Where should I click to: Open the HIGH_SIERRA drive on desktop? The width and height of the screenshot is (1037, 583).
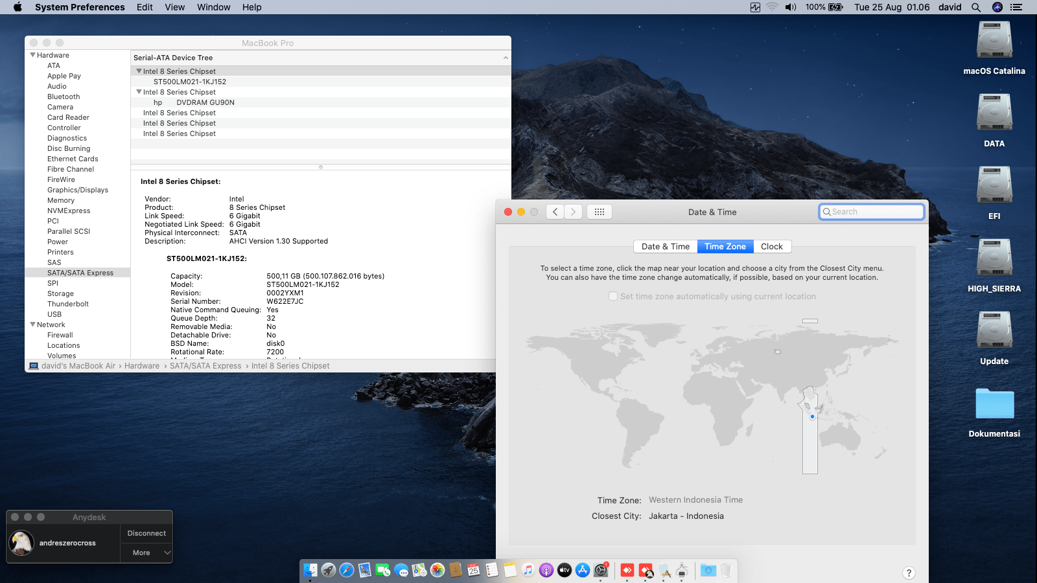click(994, 266)
